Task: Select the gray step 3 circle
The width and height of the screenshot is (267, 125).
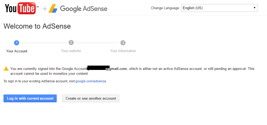Action: pyautogui.click(x=123, y=43)
